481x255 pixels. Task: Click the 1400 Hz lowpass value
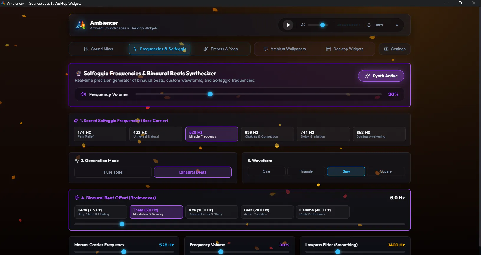[x=396, y=245]
